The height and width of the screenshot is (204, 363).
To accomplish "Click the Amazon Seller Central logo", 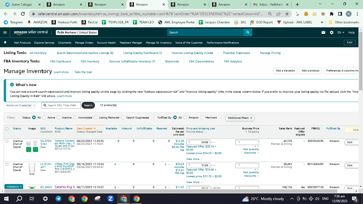I will 31,32.
